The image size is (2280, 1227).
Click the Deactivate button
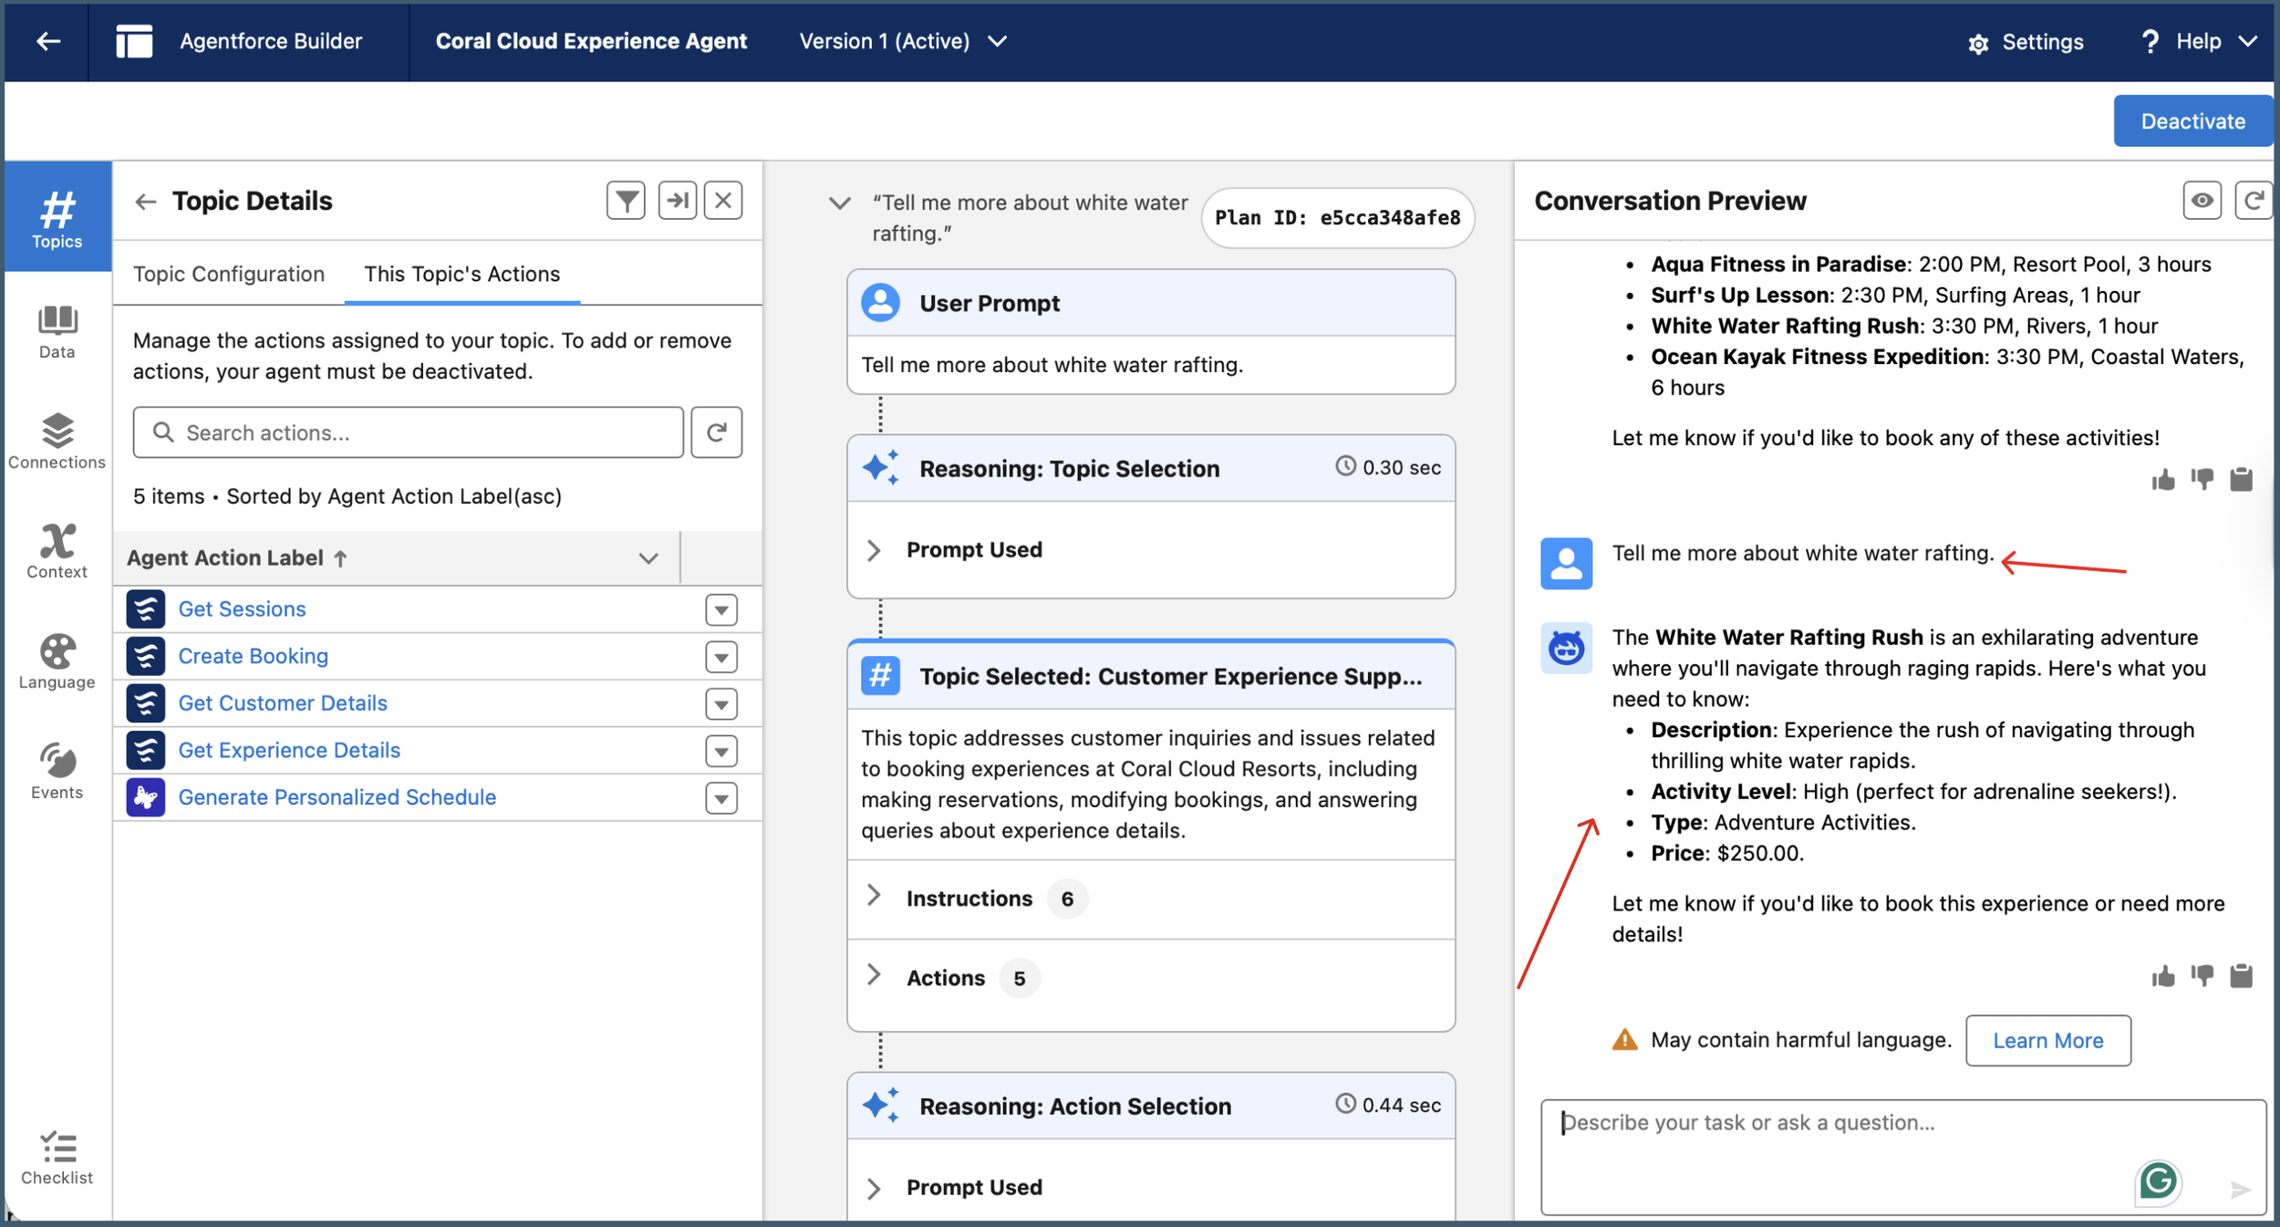coord(2192,121)
